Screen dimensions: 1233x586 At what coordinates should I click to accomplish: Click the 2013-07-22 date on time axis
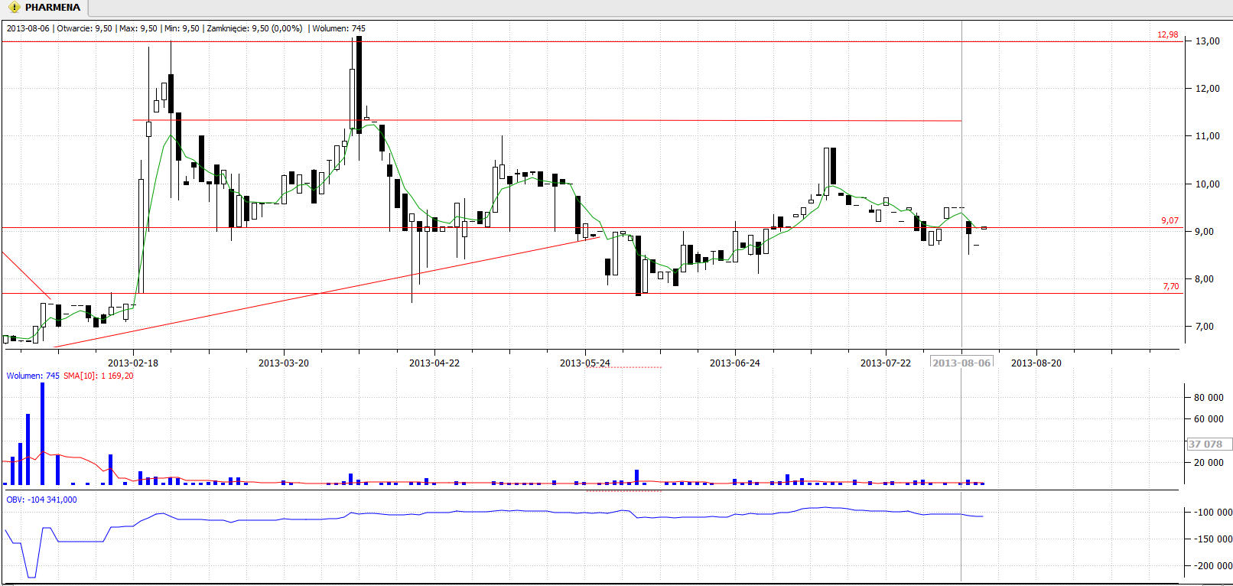[x=886, y=363]
